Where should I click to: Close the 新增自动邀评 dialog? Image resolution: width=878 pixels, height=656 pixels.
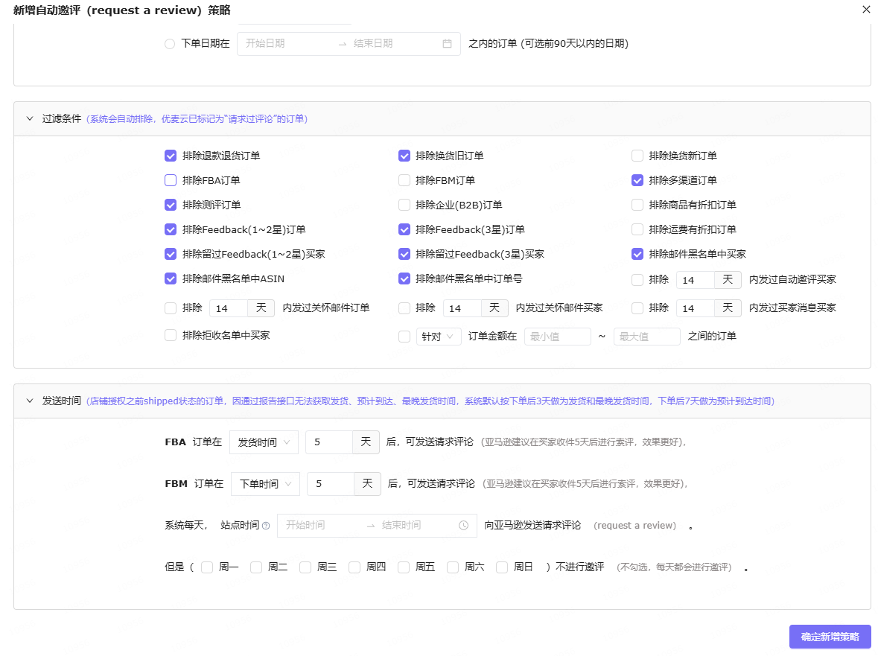tap(866, 10)
